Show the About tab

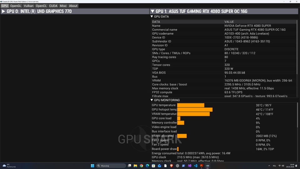click(x=73, y=6)
